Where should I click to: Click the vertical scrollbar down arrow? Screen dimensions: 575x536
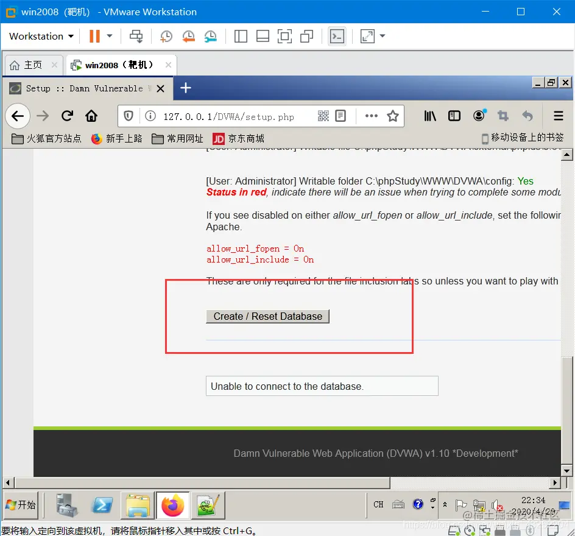tap(567, 471)
